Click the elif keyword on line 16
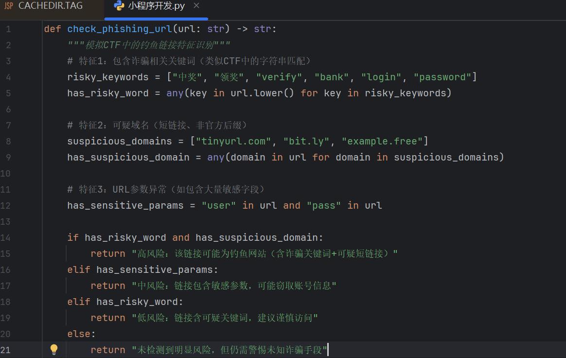Viewport: 566px width, 358px height. coord(78,269)
